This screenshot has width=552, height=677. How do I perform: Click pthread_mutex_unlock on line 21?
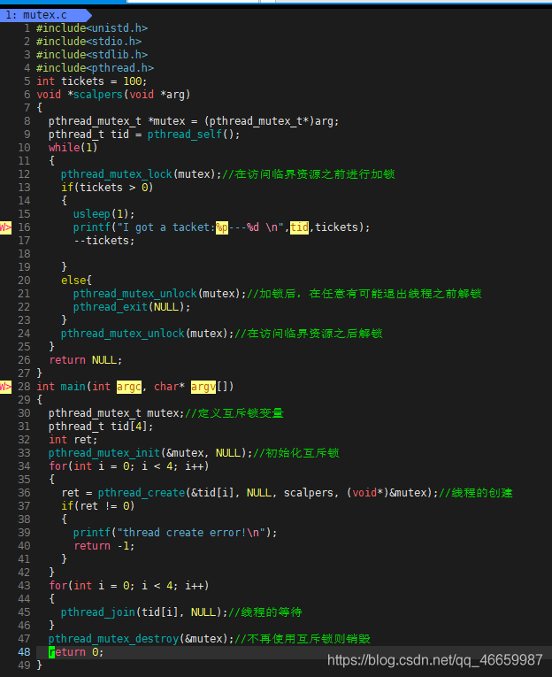135,294
